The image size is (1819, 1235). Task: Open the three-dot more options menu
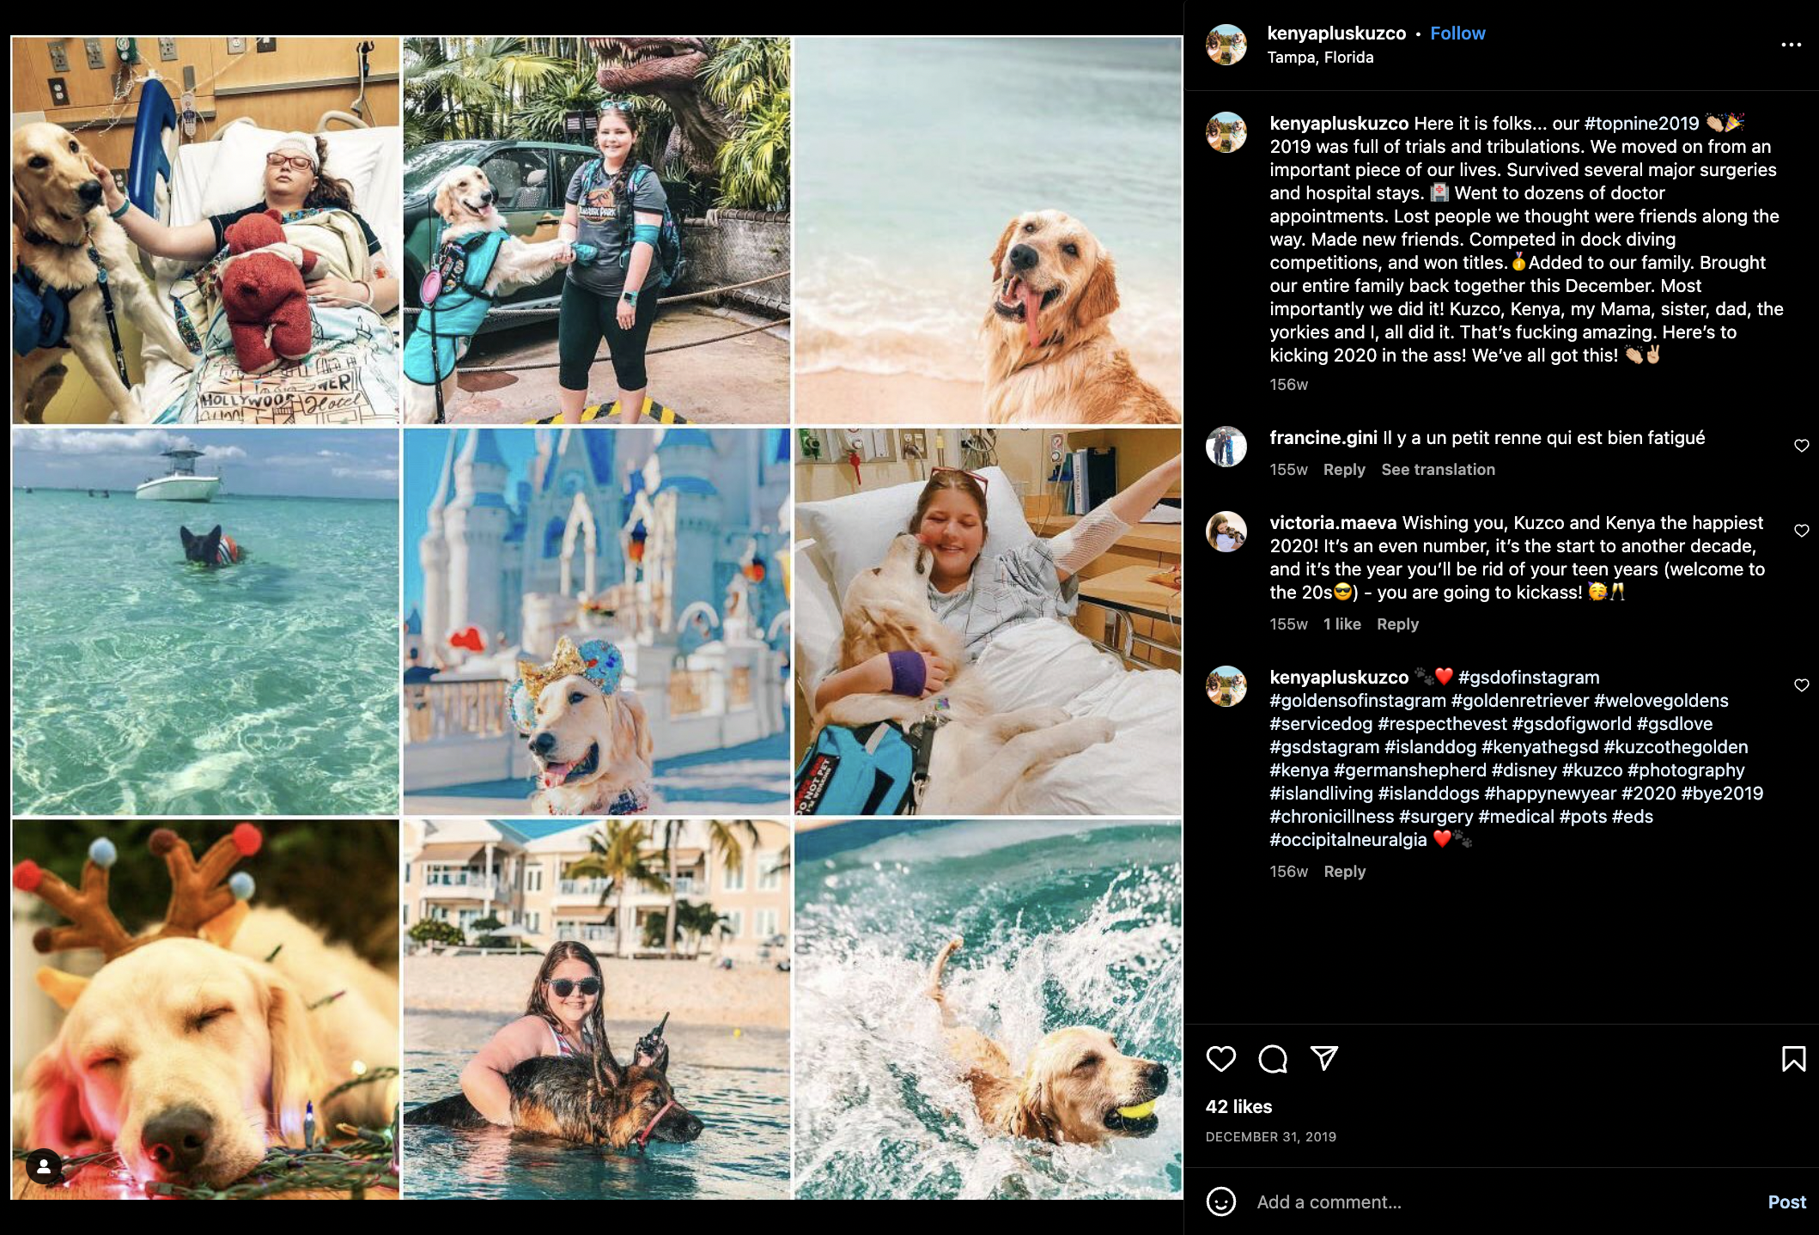click(x=1791, y=45)
